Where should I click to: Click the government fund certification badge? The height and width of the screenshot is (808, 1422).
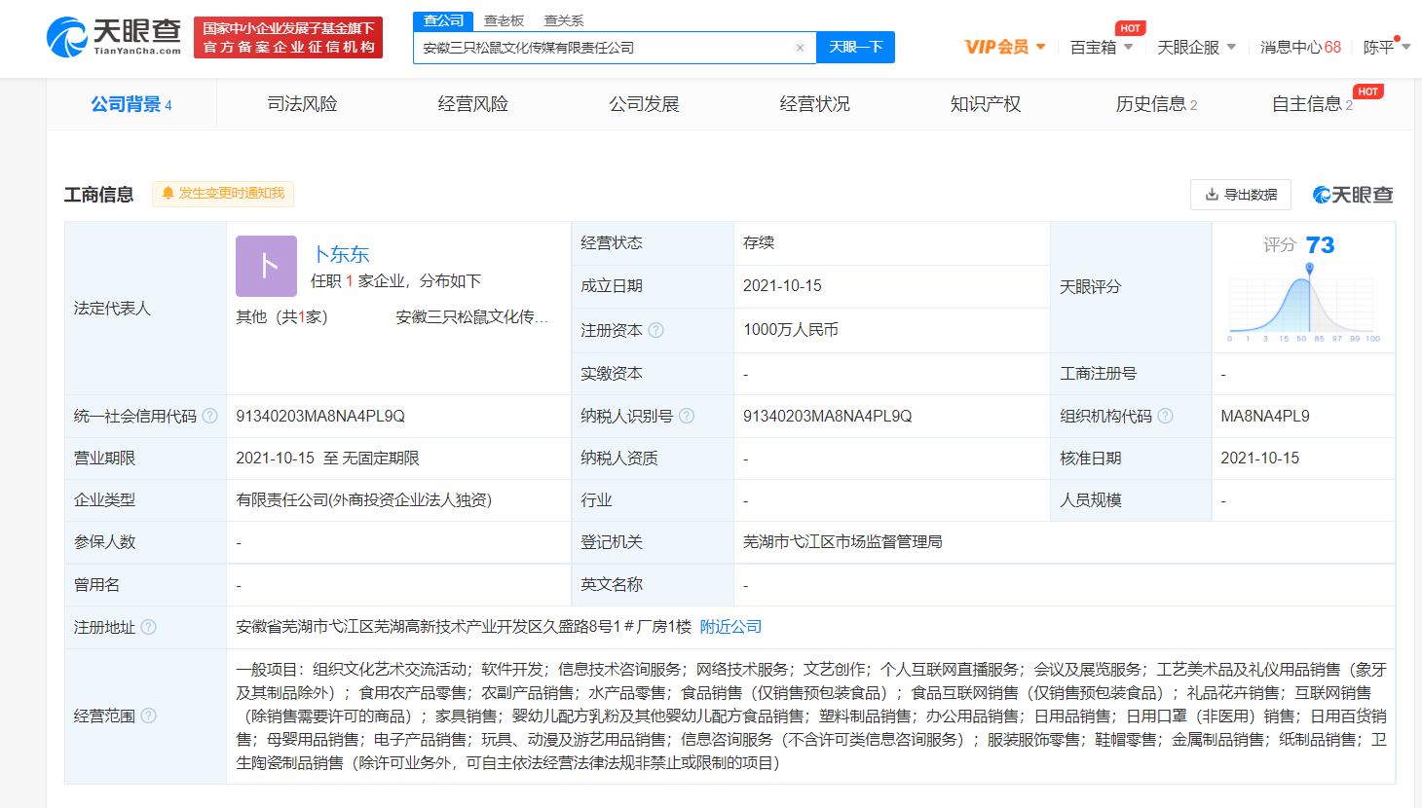tap(288, 37)
